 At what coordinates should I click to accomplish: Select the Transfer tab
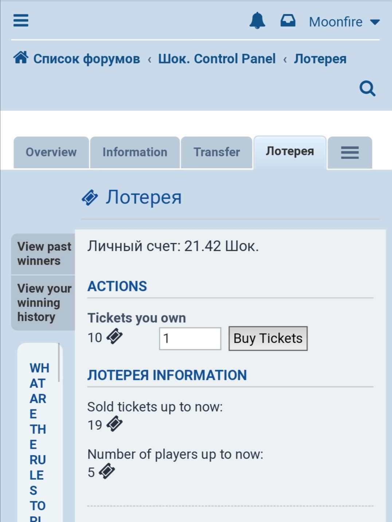tap(216, 152)
